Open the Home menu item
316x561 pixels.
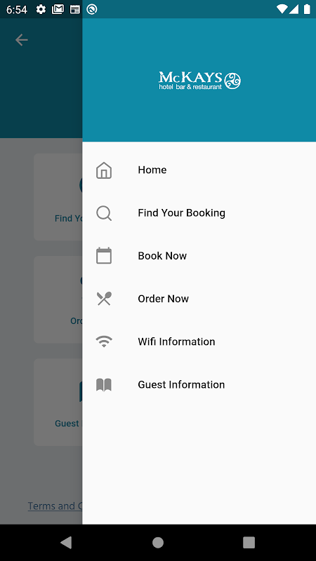[x=199, y=170]
